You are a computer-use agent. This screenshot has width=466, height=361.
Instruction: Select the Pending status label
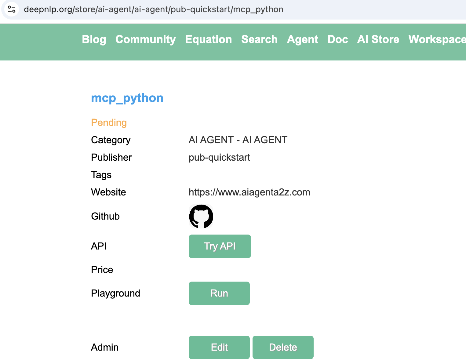click(x=109, y=122)
